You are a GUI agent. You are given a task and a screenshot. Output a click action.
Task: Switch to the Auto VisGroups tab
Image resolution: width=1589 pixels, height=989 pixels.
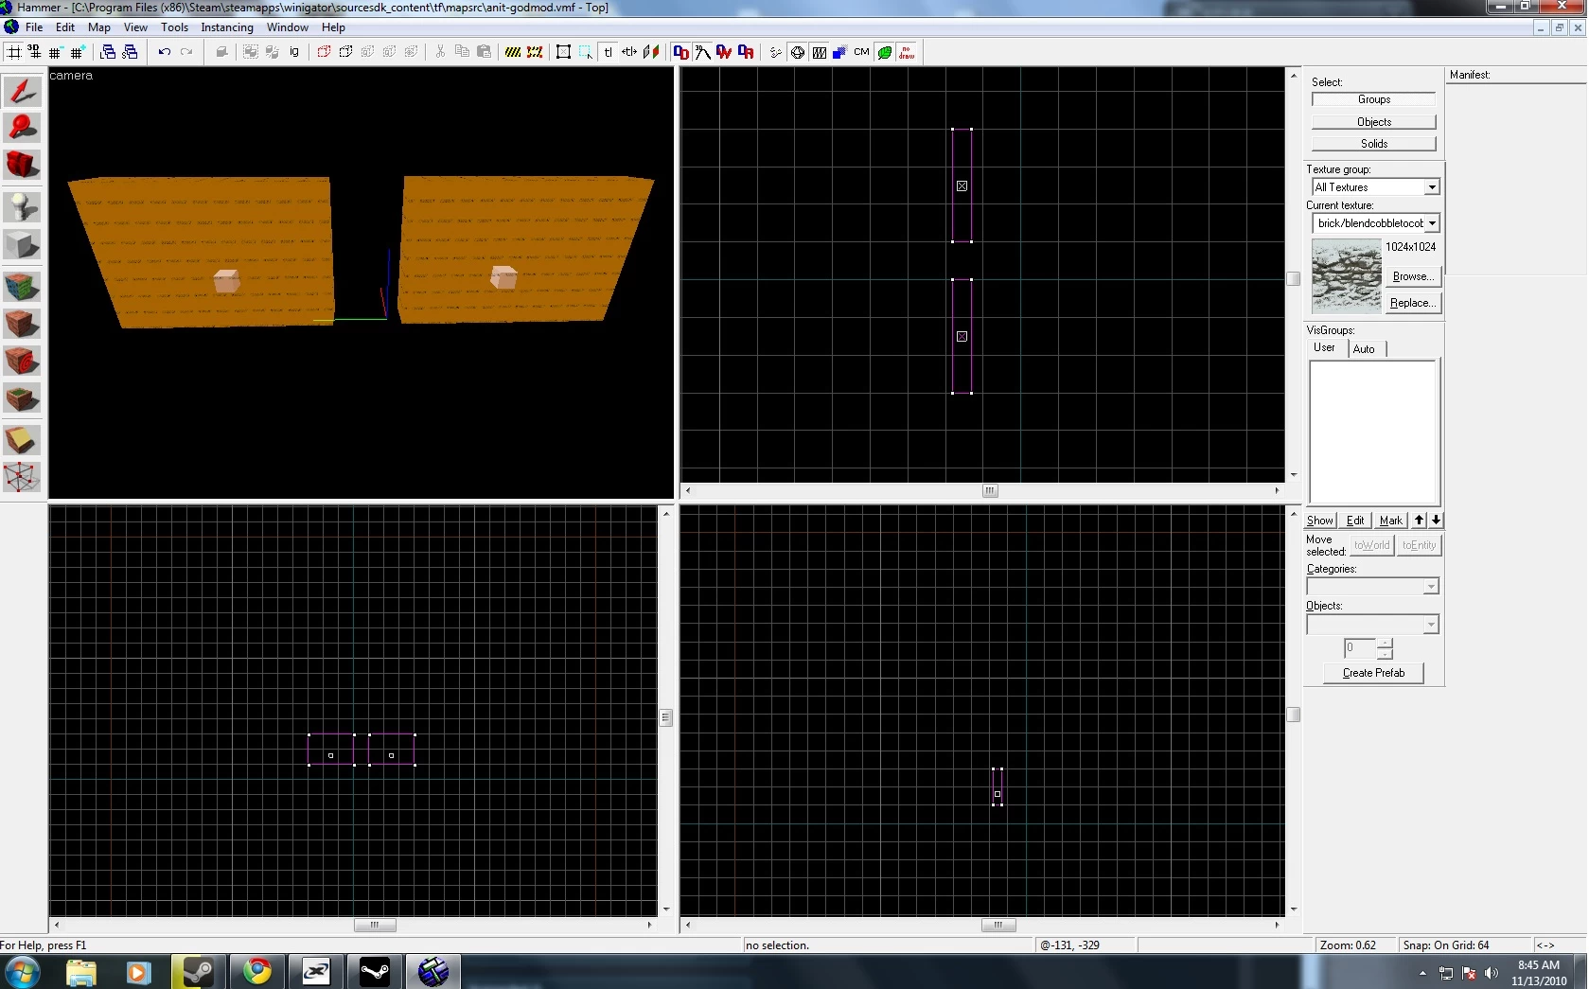point(1364,349)
